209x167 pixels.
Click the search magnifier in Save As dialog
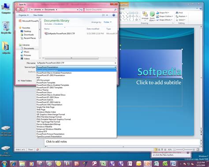[x=115, y=10]
